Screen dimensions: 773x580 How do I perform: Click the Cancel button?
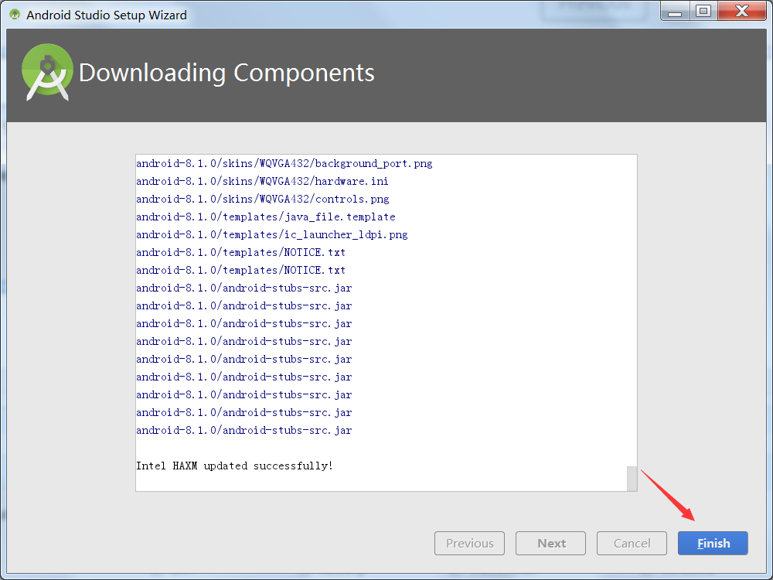(632, 543)
